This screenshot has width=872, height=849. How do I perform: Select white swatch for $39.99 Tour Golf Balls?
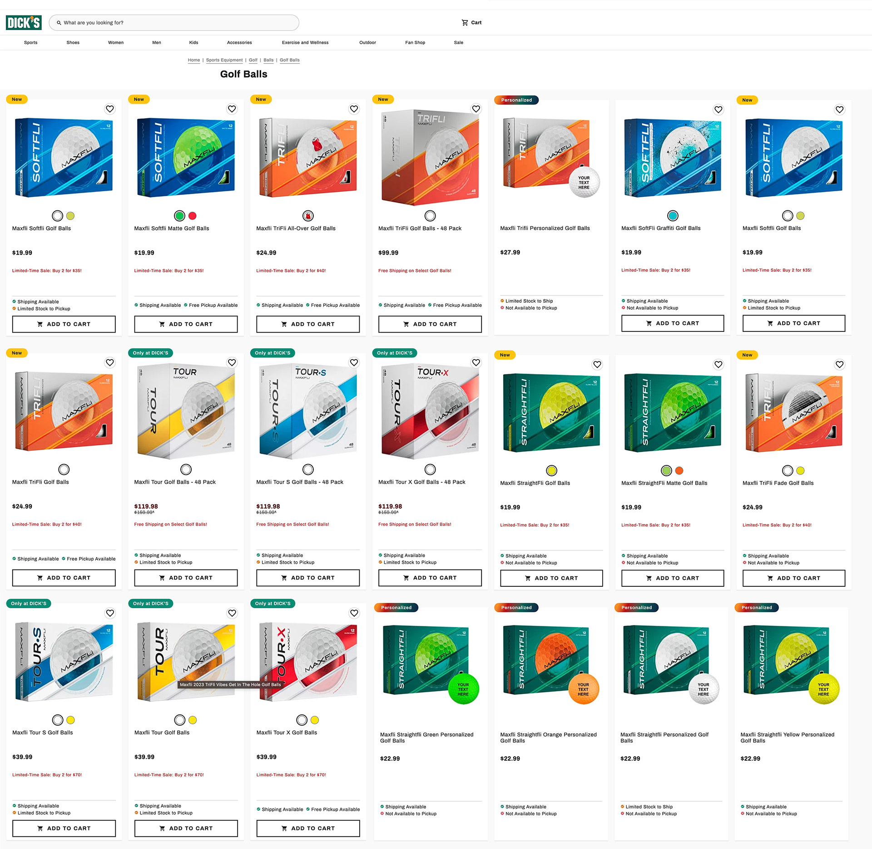180,720
